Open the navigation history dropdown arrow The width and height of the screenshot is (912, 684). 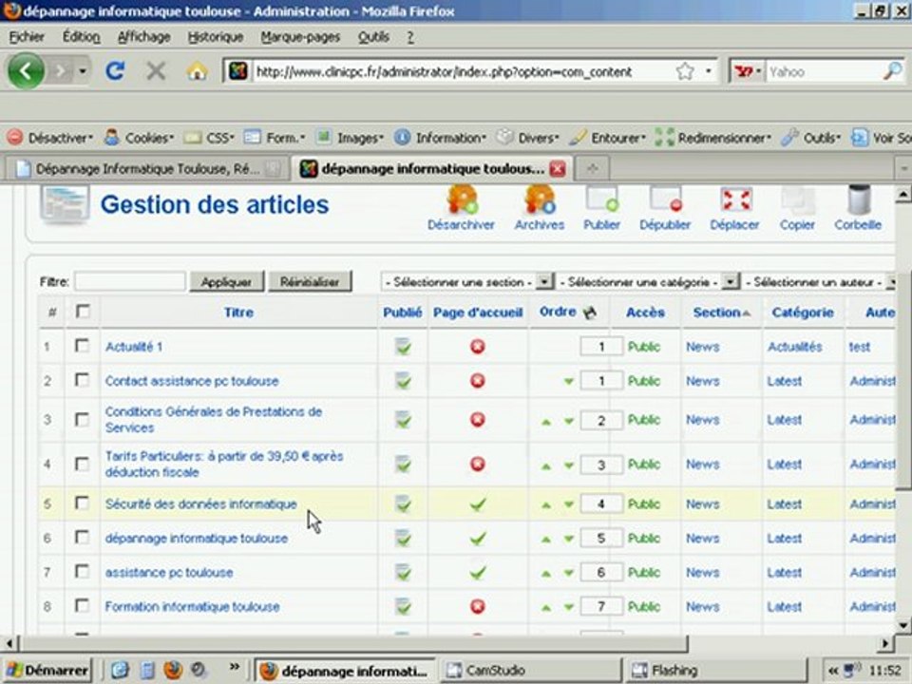pos(83,71)
